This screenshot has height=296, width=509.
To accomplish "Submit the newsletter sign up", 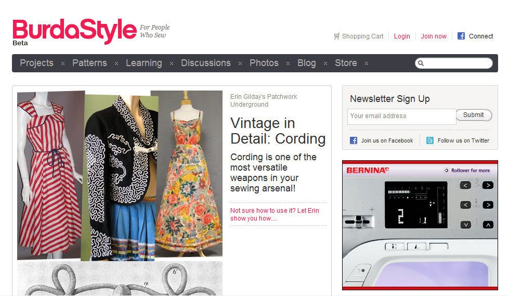I will click(474, 115).
